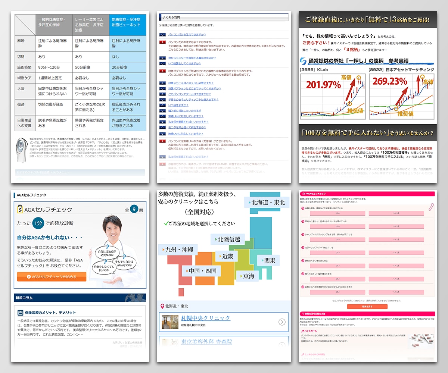Click the Q icon beside このパソコンでゲームはできますか？
448x373 pixels.
point(162,94)
